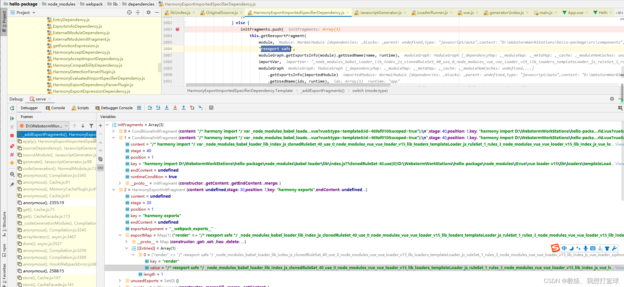
Task: Collapse the [[Entries]] node
Action: click(126, 248)
